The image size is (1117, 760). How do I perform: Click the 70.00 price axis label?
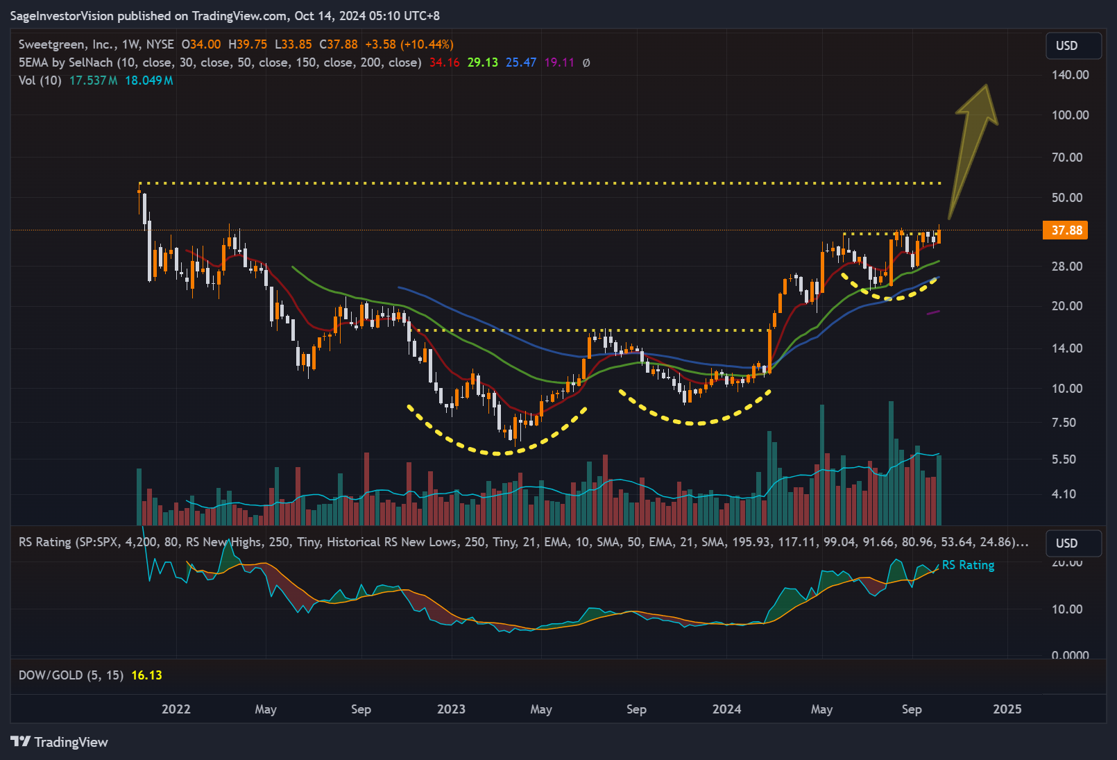(1067, 158)
